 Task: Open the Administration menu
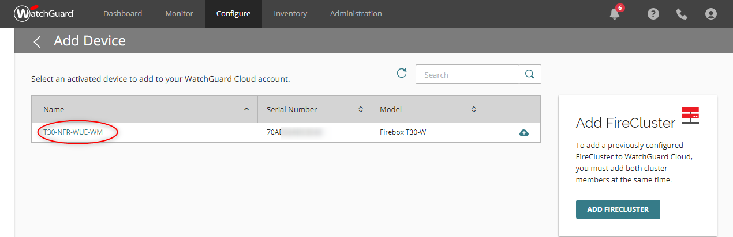coord(356,13)
